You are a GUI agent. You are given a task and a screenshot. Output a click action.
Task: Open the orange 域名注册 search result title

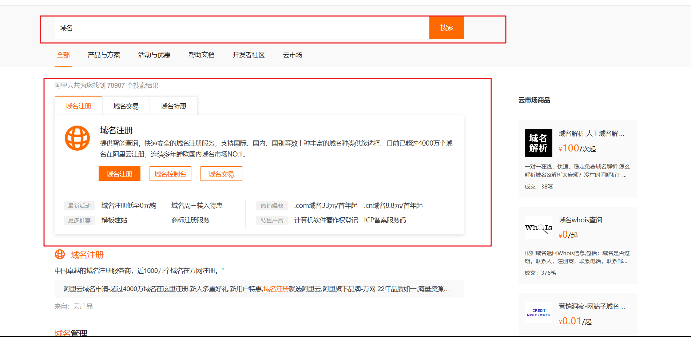pyautogui.click(x=87, y=255)
